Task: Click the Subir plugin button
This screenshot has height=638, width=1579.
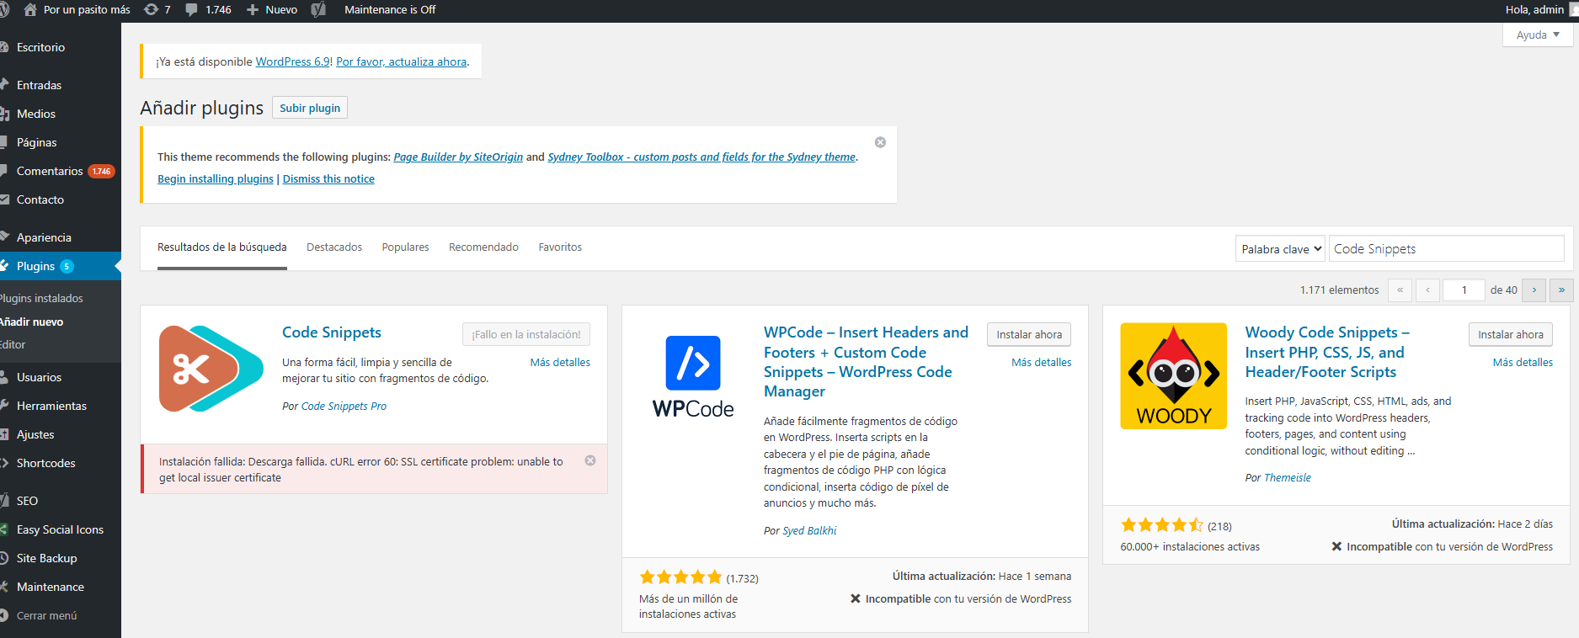Action: [x=310, y=108]
